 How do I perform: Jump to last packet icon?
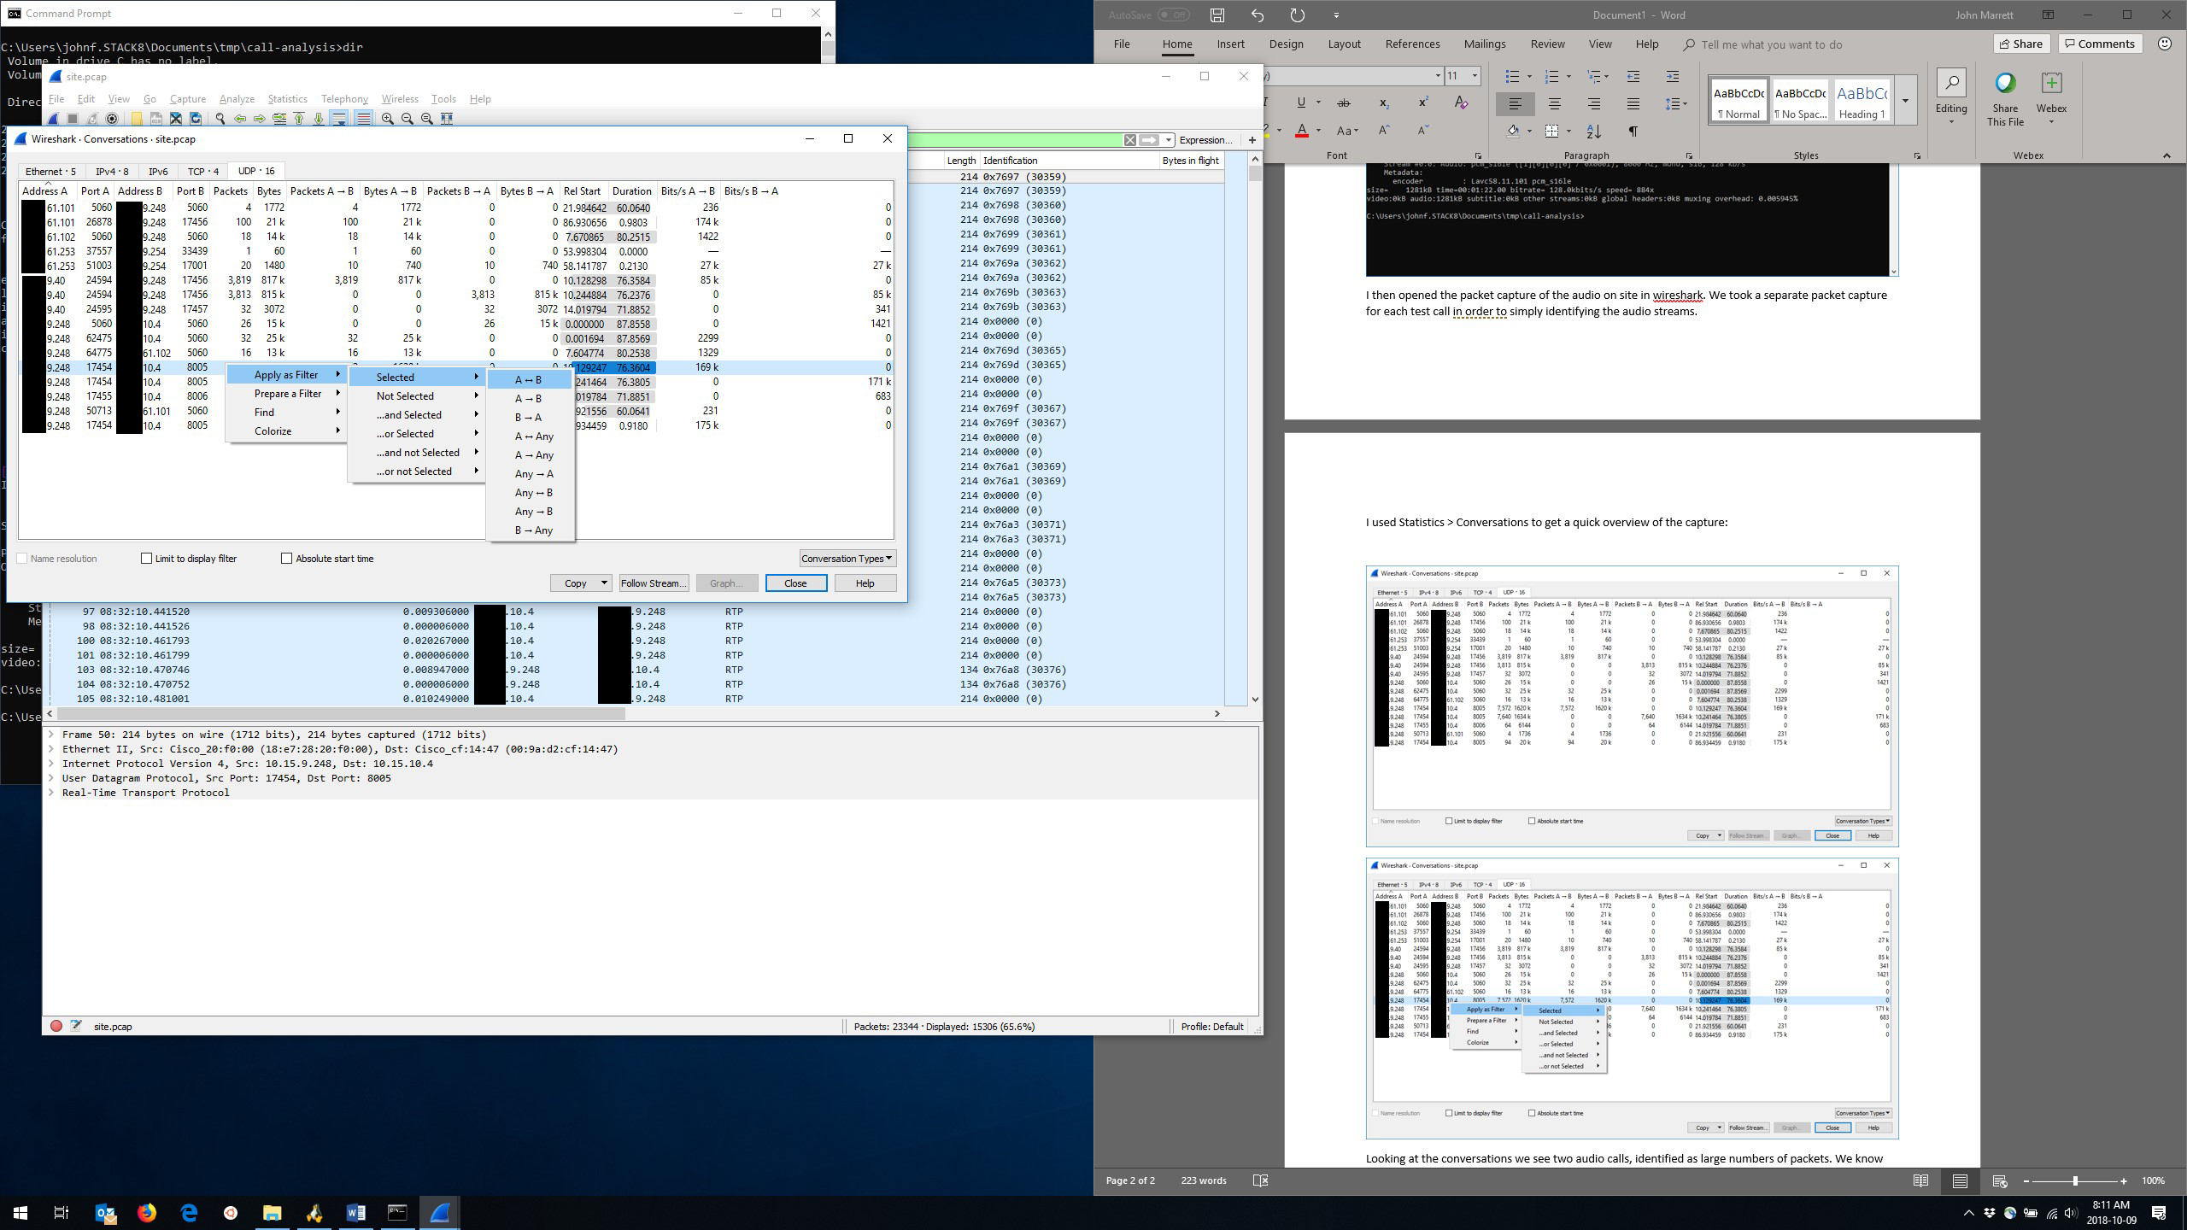319,119
